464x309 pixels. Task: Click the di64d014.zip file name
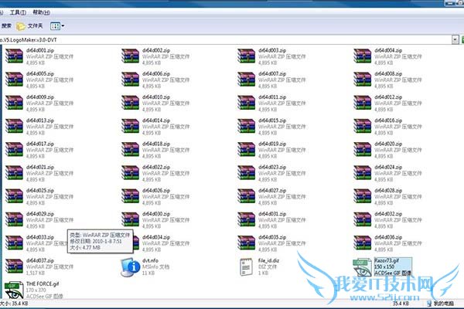point(156,121)
